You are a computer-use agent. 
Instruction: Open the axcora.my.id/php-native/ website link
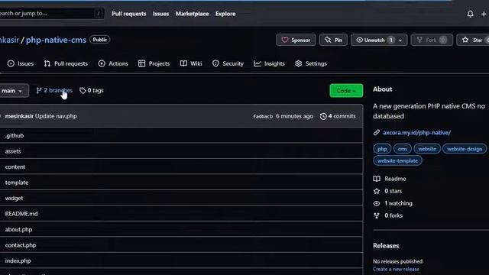pyautogui.click(x=417, y=132)
